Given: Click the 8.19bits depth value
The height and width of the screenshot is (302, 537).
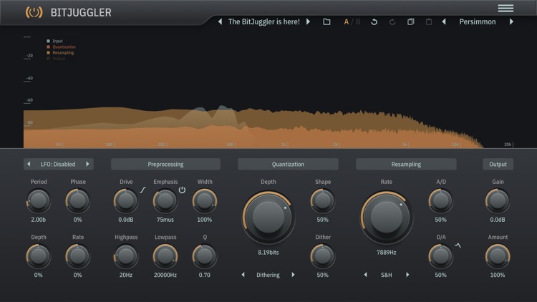Looking at the screenshot, I should point(268,253).
